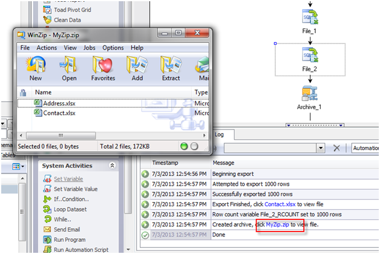The height and width of the screenshot is (254, 380).
Task: Click the green status light in WinZip
Action: tap(184, 146)
